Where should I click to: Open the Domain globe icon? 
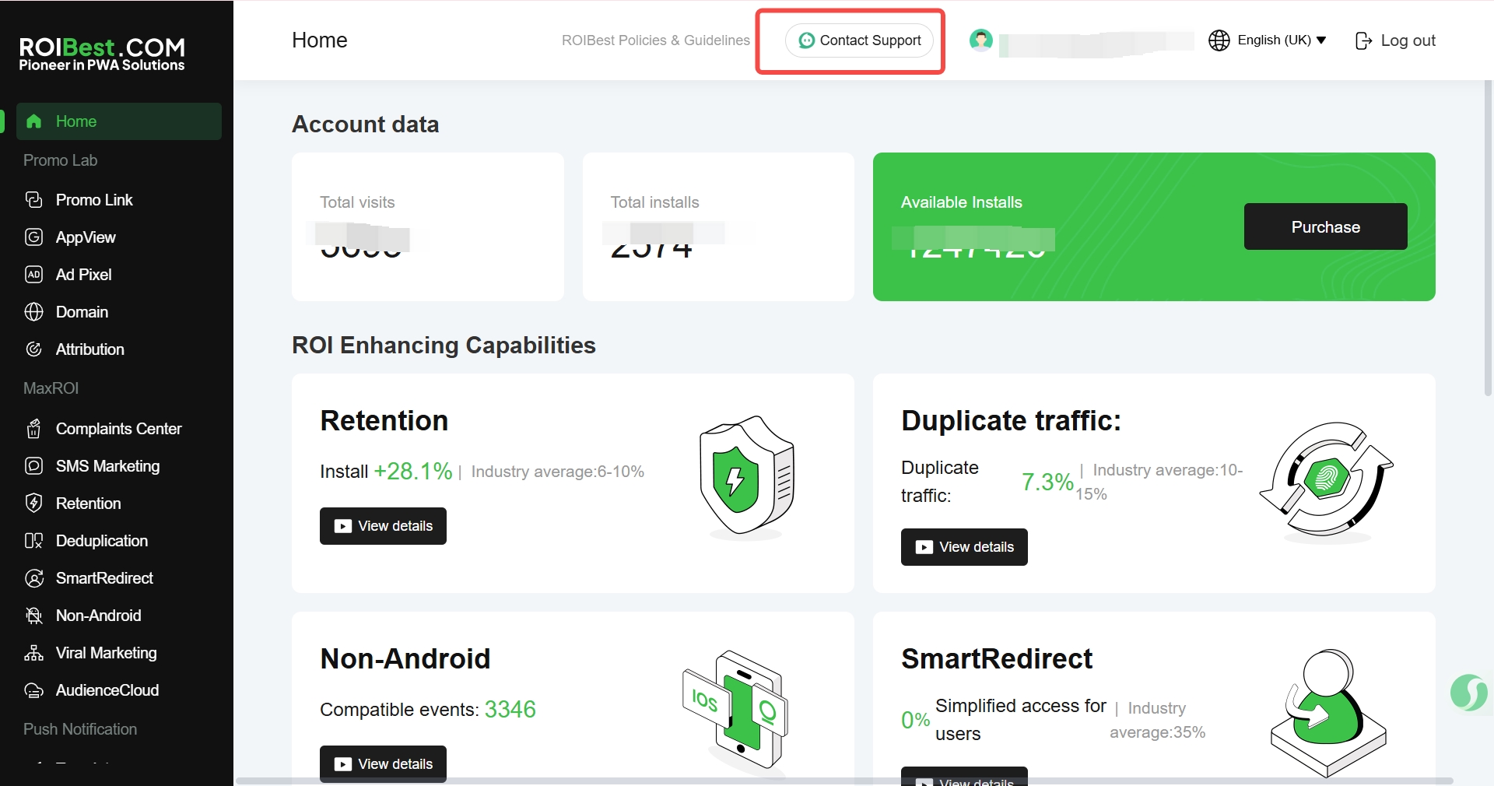point(33,312)
